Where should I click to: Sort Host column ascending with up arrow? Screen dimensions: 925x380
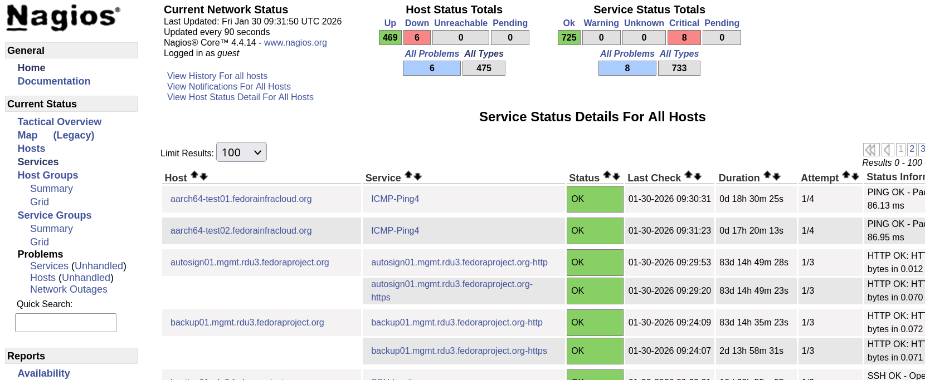point(194,175)
